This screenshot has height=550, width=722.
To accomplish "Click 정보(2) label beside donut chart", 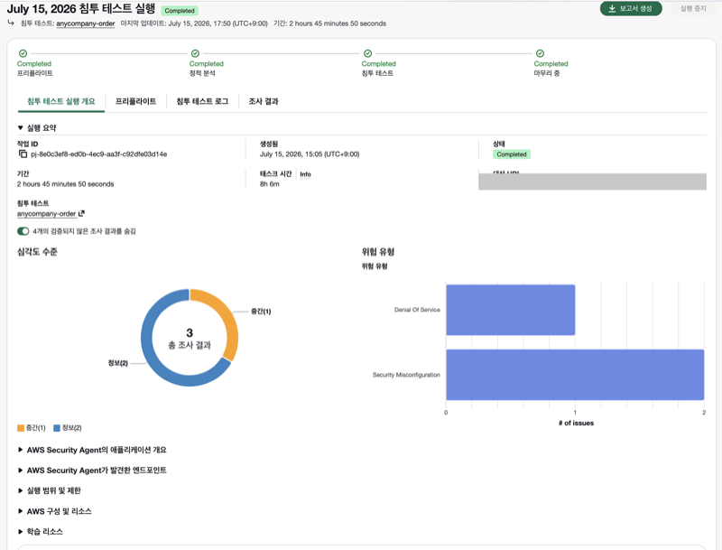I will coord(118,363).
